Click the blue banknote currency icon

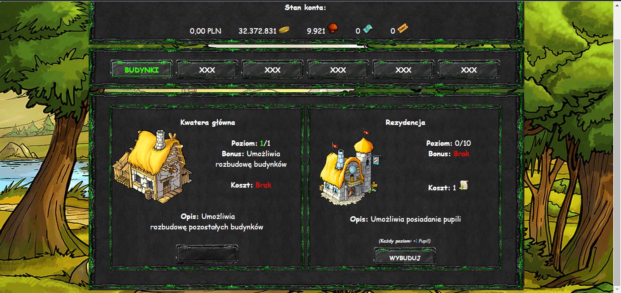(x=368, y=30)
